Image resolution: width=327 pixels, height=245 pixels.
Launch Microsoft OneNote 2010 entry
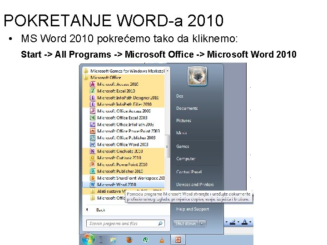(x=124, y=151)
